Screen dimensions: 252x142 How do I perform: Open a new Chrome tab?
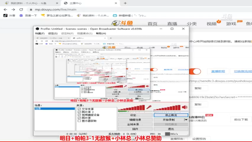(125, 3)
